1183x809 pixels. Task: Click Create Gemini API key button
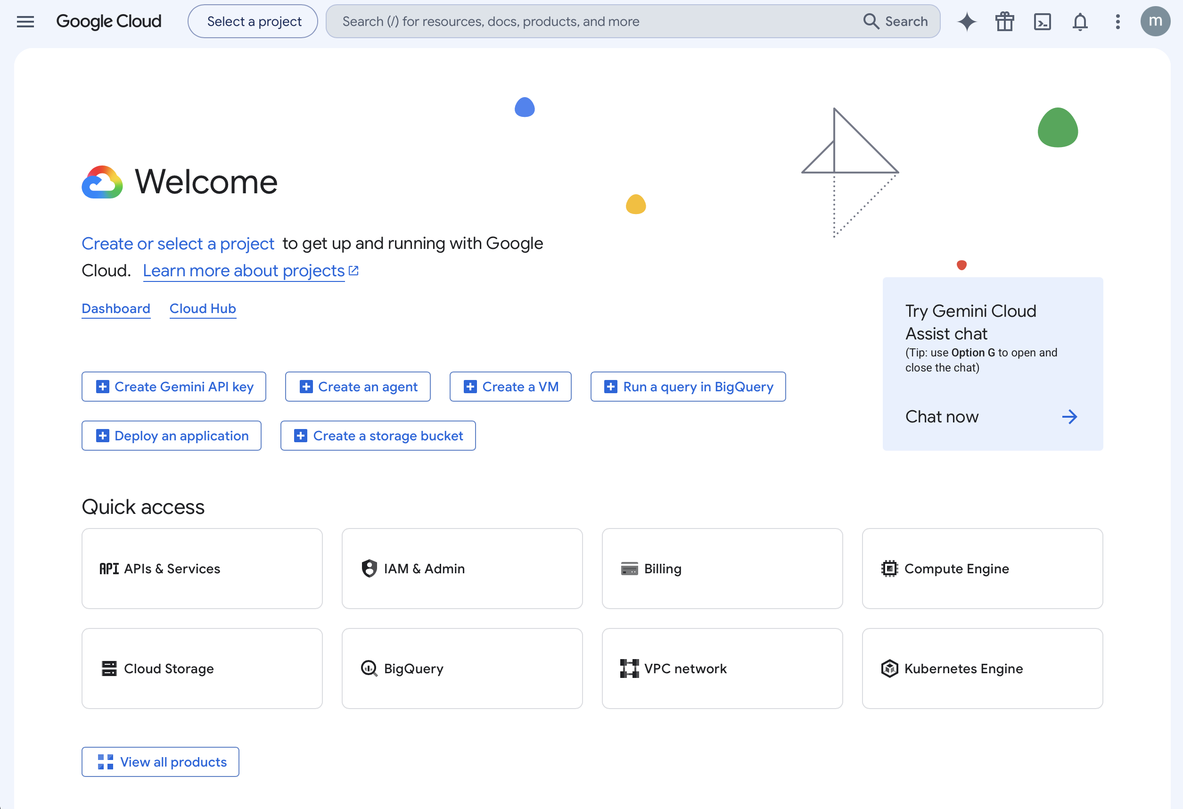tap(174, 387)
